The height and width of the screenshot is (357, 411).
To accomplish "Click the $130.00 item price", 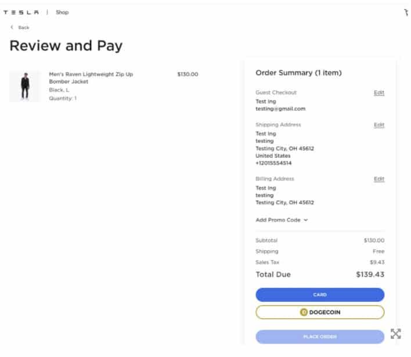I will [x=188, y=74].
